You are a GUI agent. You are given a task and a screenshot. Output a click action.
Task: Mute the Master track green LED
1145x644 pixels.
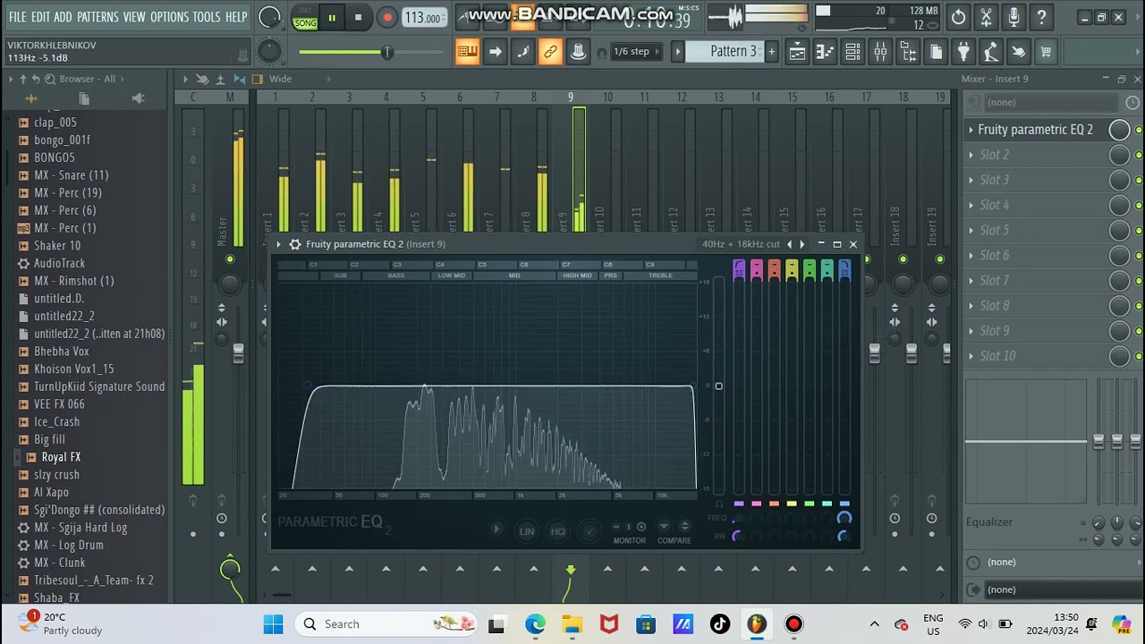click(230, 259)
